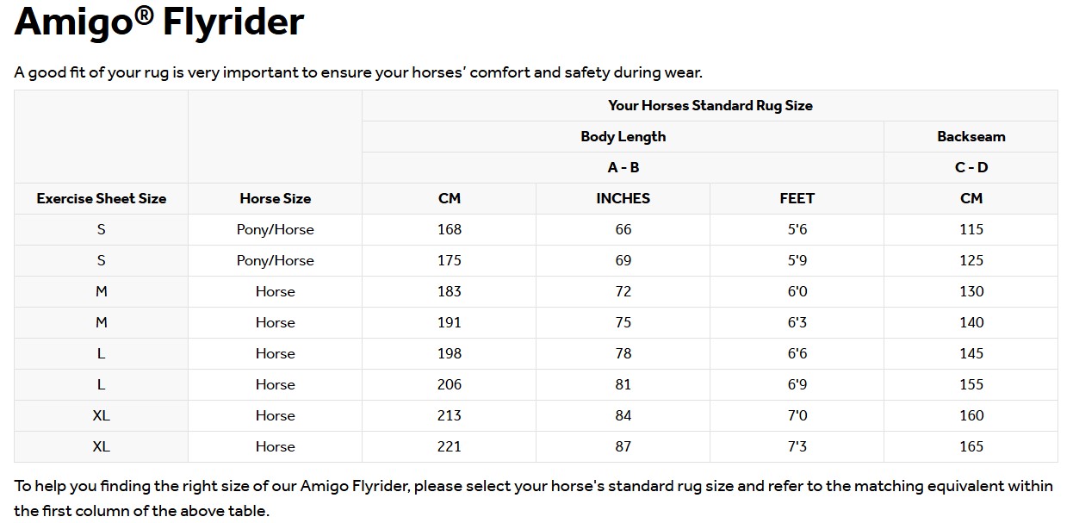Viewport: 1073px width, 523px height.
Task: Click the Amigo Flyrider page heading
Action: [x=159, y=22]
